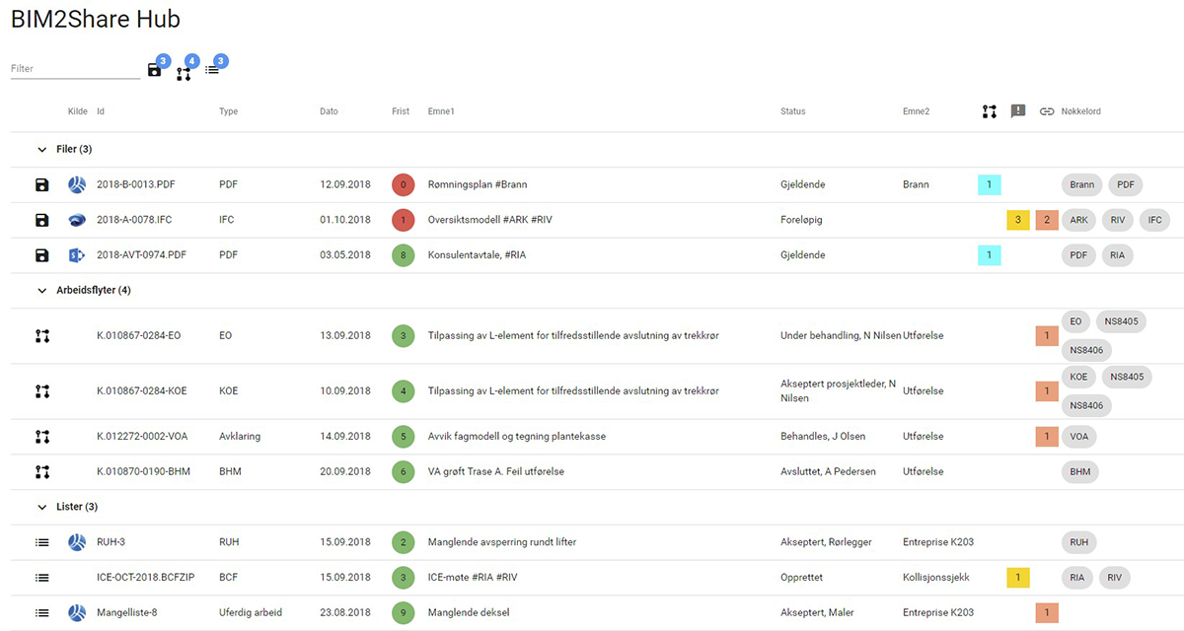Click date 23.08.2018

pos(345,613)
